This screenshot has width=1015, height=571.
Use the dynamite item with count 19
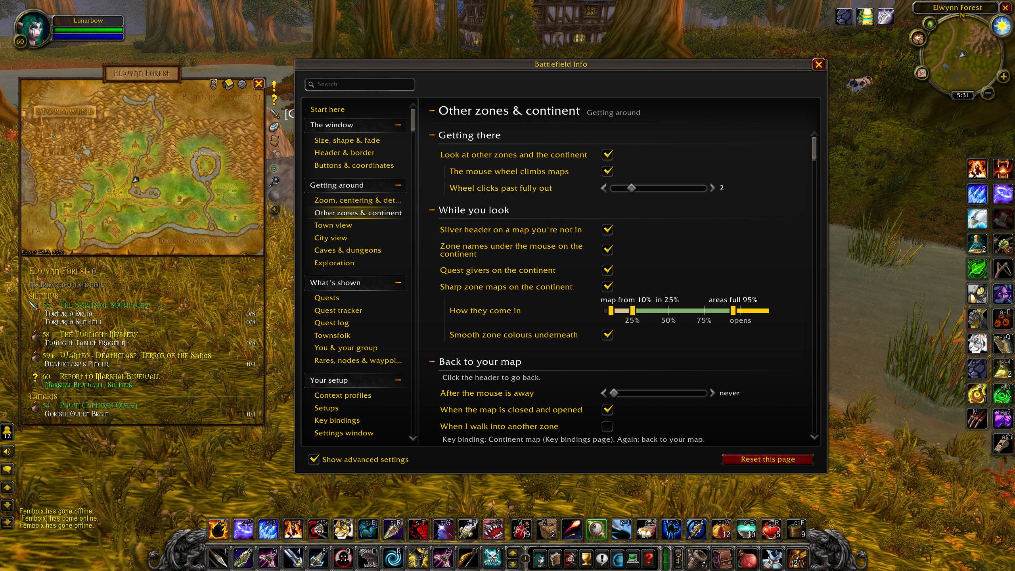522,529
